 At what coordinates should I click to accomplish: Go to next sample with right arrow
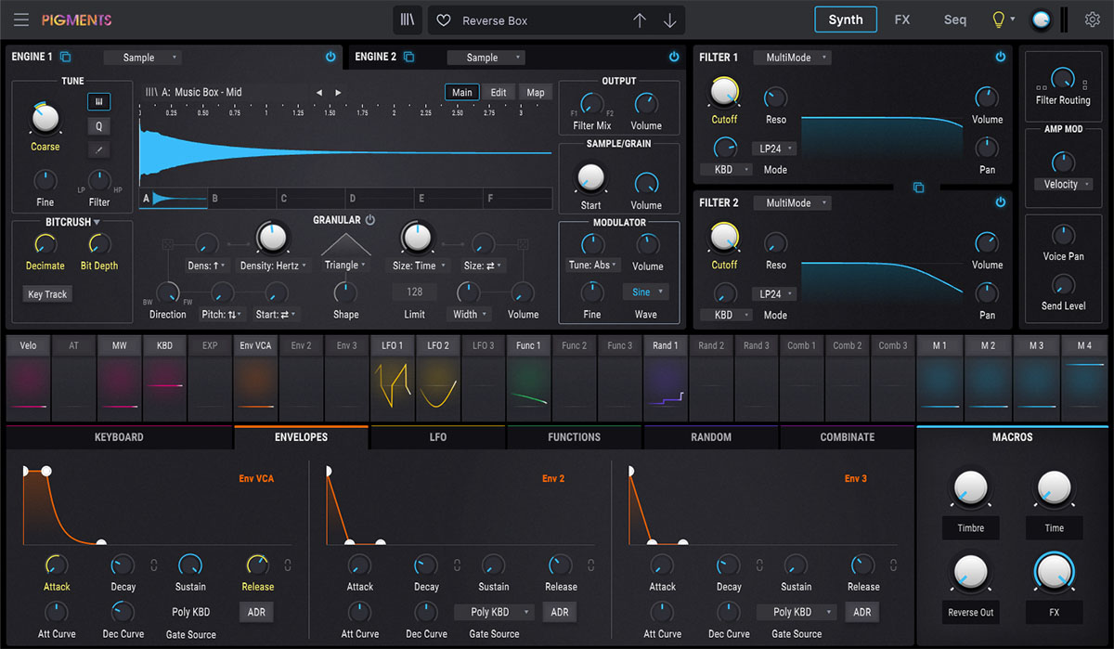tap(338, 92)
